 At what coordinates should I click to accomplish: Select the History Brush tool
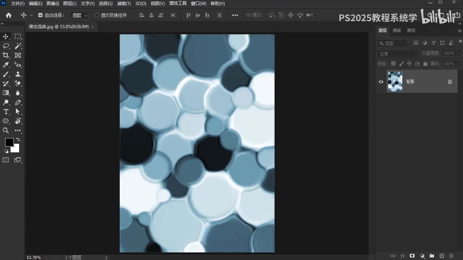(6, 83)
